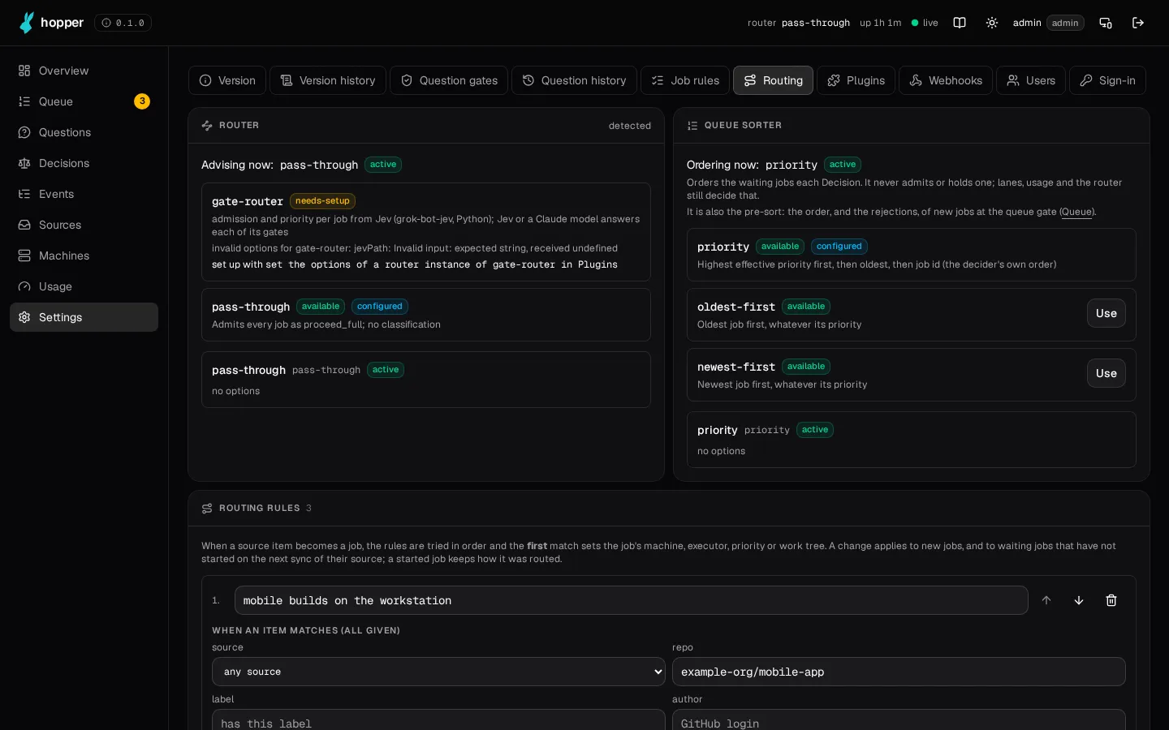The height and width of the screenshot is (730, 1169).
Task: Open the Question history tab
Action: pos(574,80)
